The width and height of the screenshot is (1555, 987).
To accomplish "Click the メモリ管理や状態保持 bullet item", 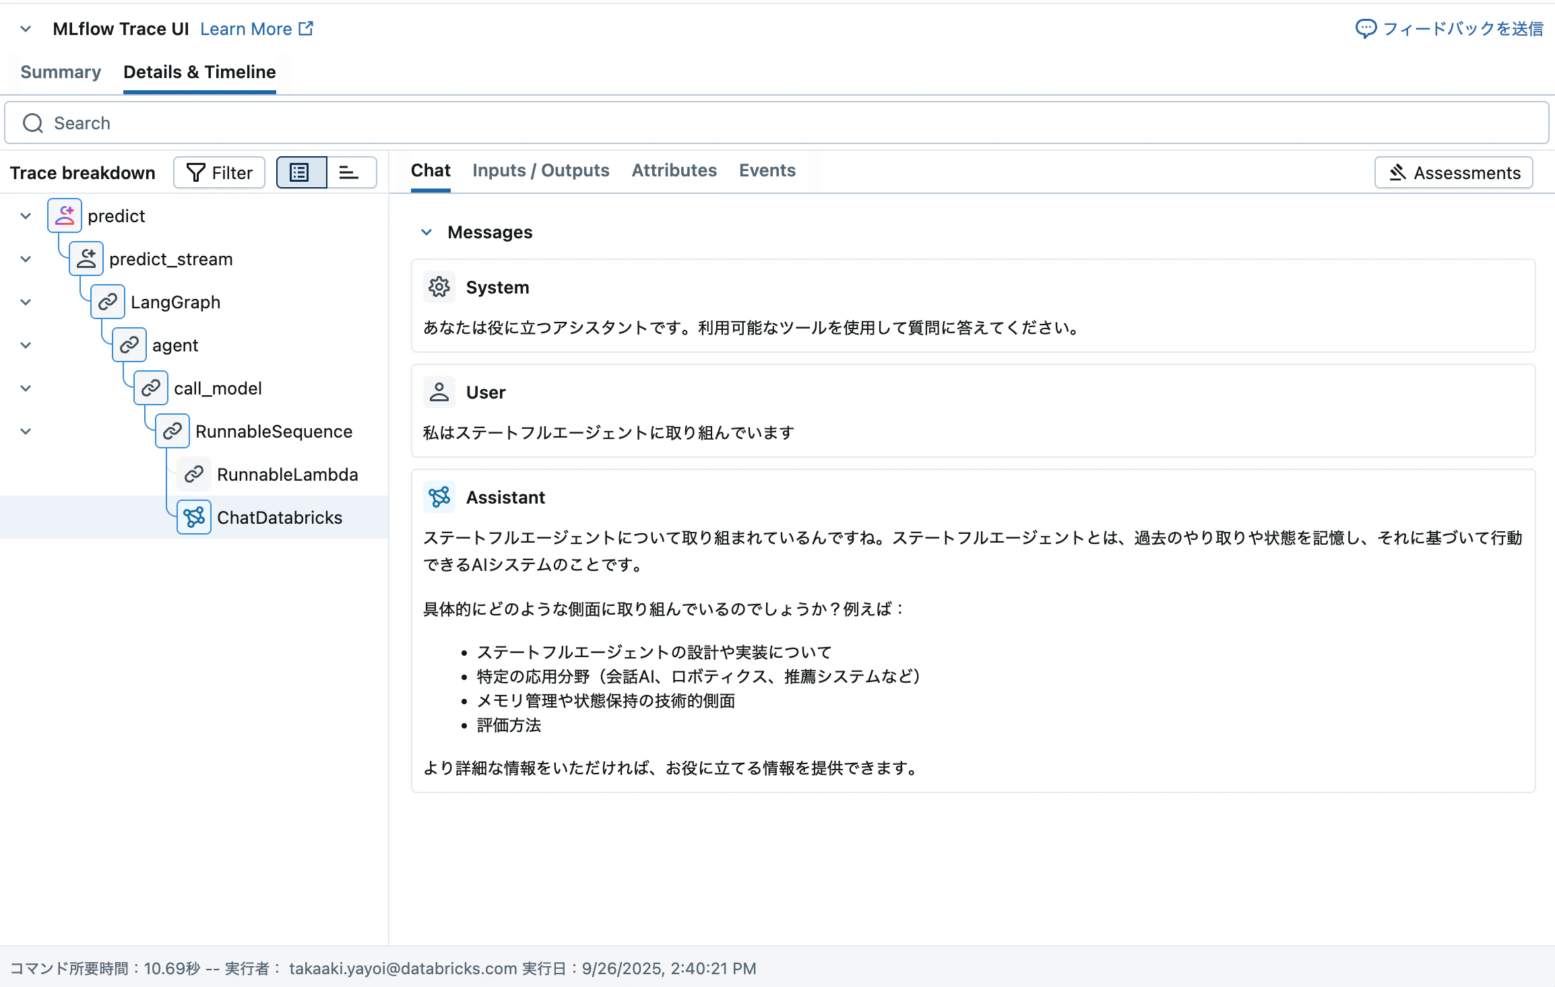I will tap(606, 701).
